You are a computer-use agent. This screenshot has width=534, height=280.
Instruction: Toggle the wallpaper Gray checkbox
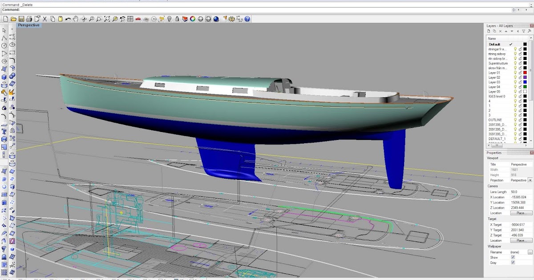(513, 263)
